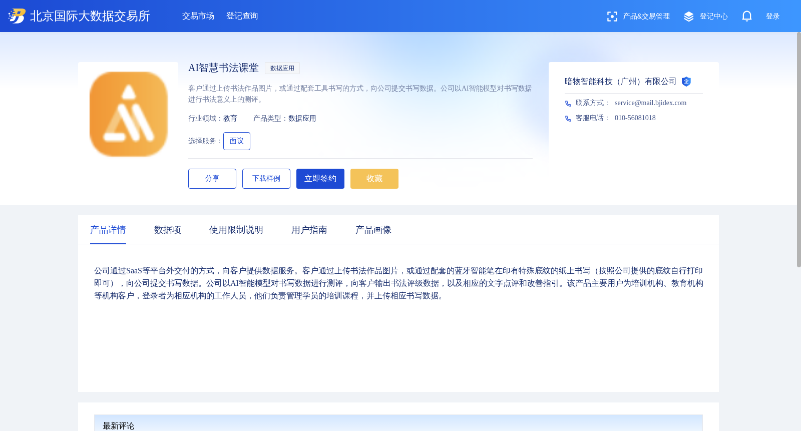Viewport: 801px width, 431px height.
Task: Click the gray product summary text
Action: [x=360, y=94]
